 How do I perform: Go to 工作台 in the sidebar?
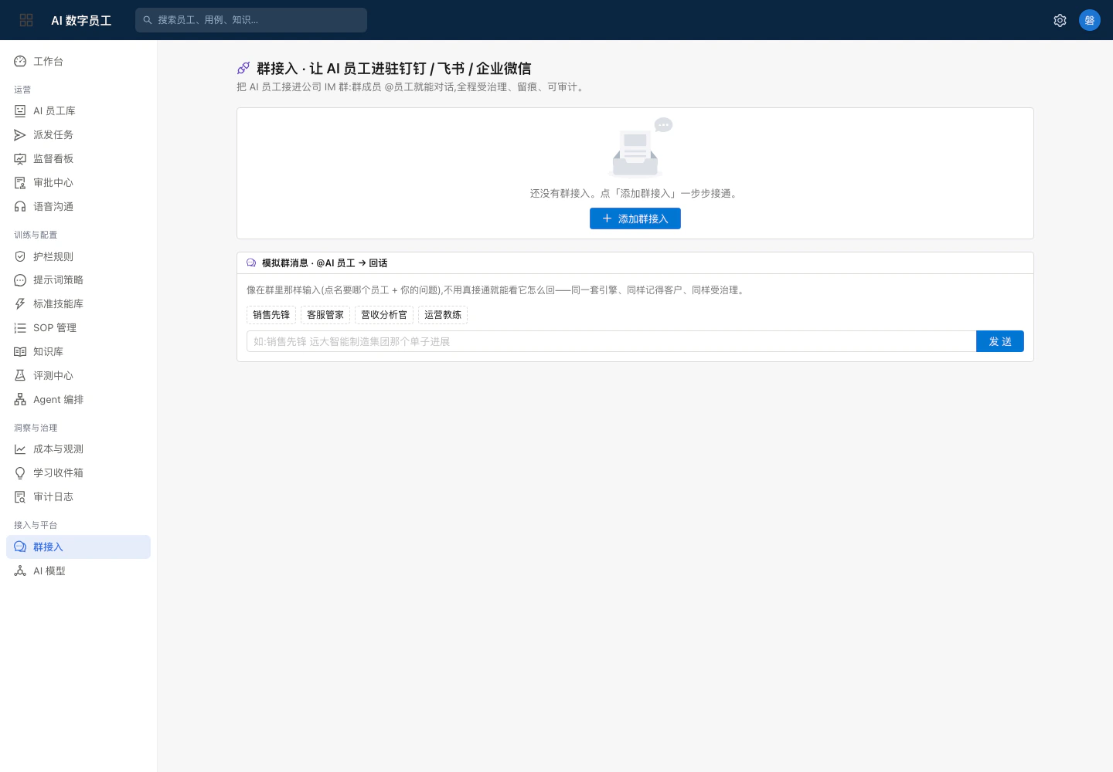coord(78,61)
